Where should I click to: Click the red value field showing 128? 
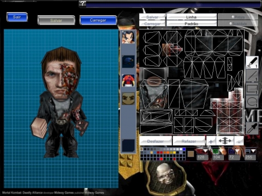(203, 157)
